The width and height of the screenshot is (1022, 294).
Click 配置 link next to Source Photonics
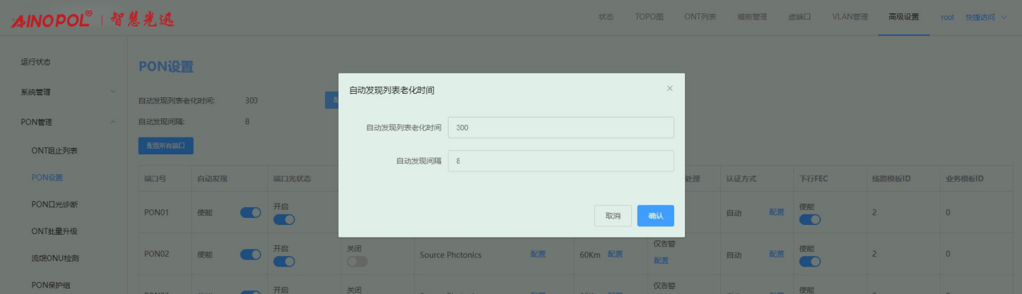538,255
